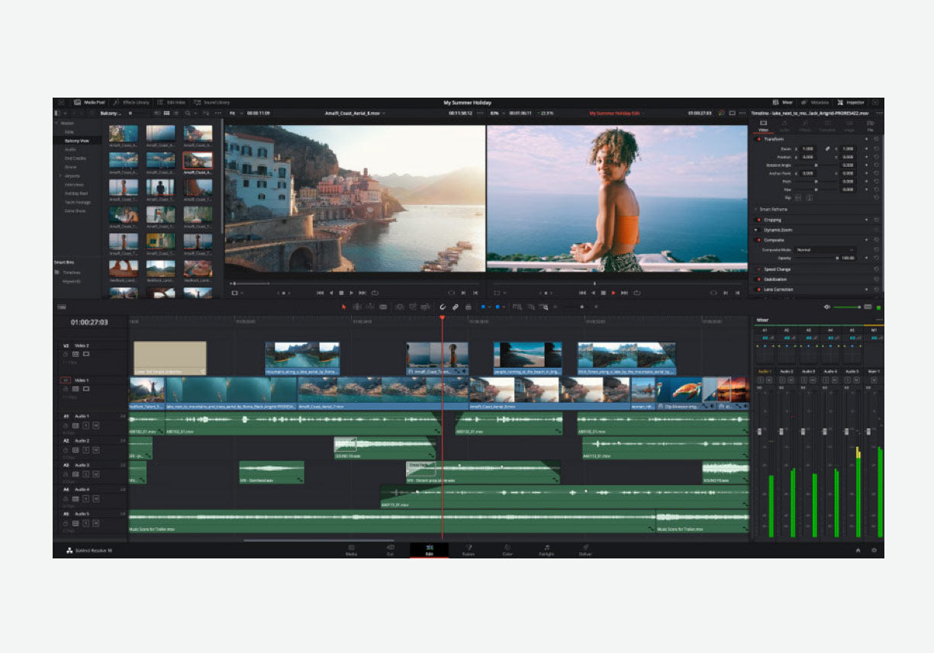The height and width of the screenshot is (653, 934).
Task: Open the Sound Library panel
Action: coord(215,102)
